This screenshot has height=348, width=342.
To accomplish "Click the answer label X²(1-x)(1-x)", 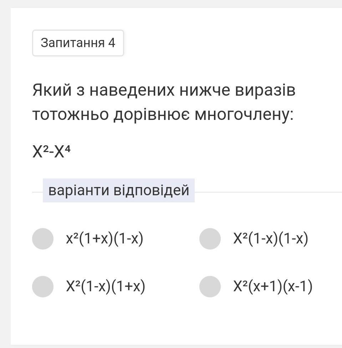I will point(271,239).
